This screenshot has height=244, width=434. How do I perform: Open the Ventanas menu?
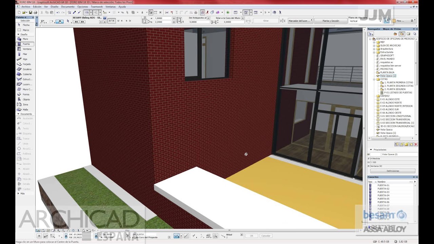[x=111, y=7]
